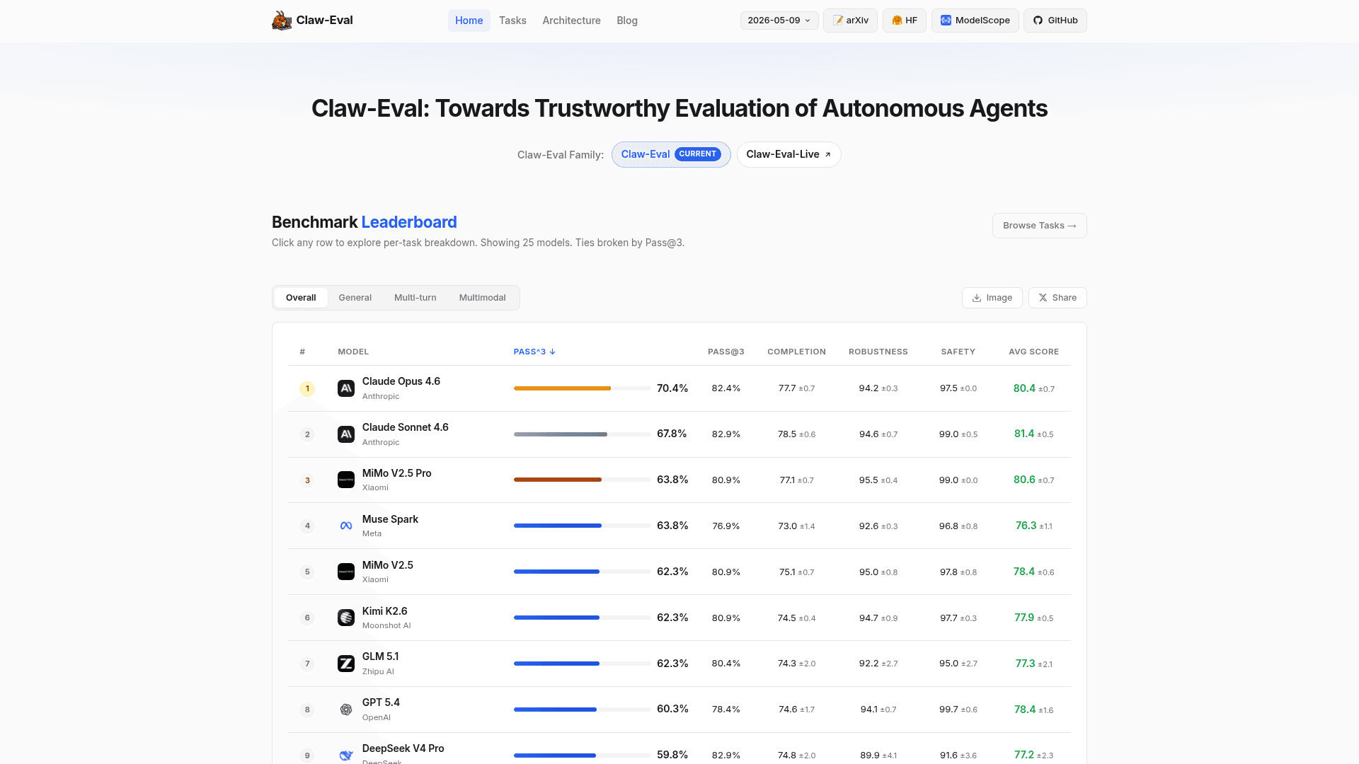Open Claw-Eval-Live external link
1359x764 pixels.
click(789, 154)
